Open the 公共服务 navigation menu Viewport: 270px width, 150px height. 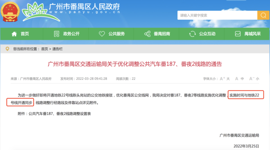(116, 34)
